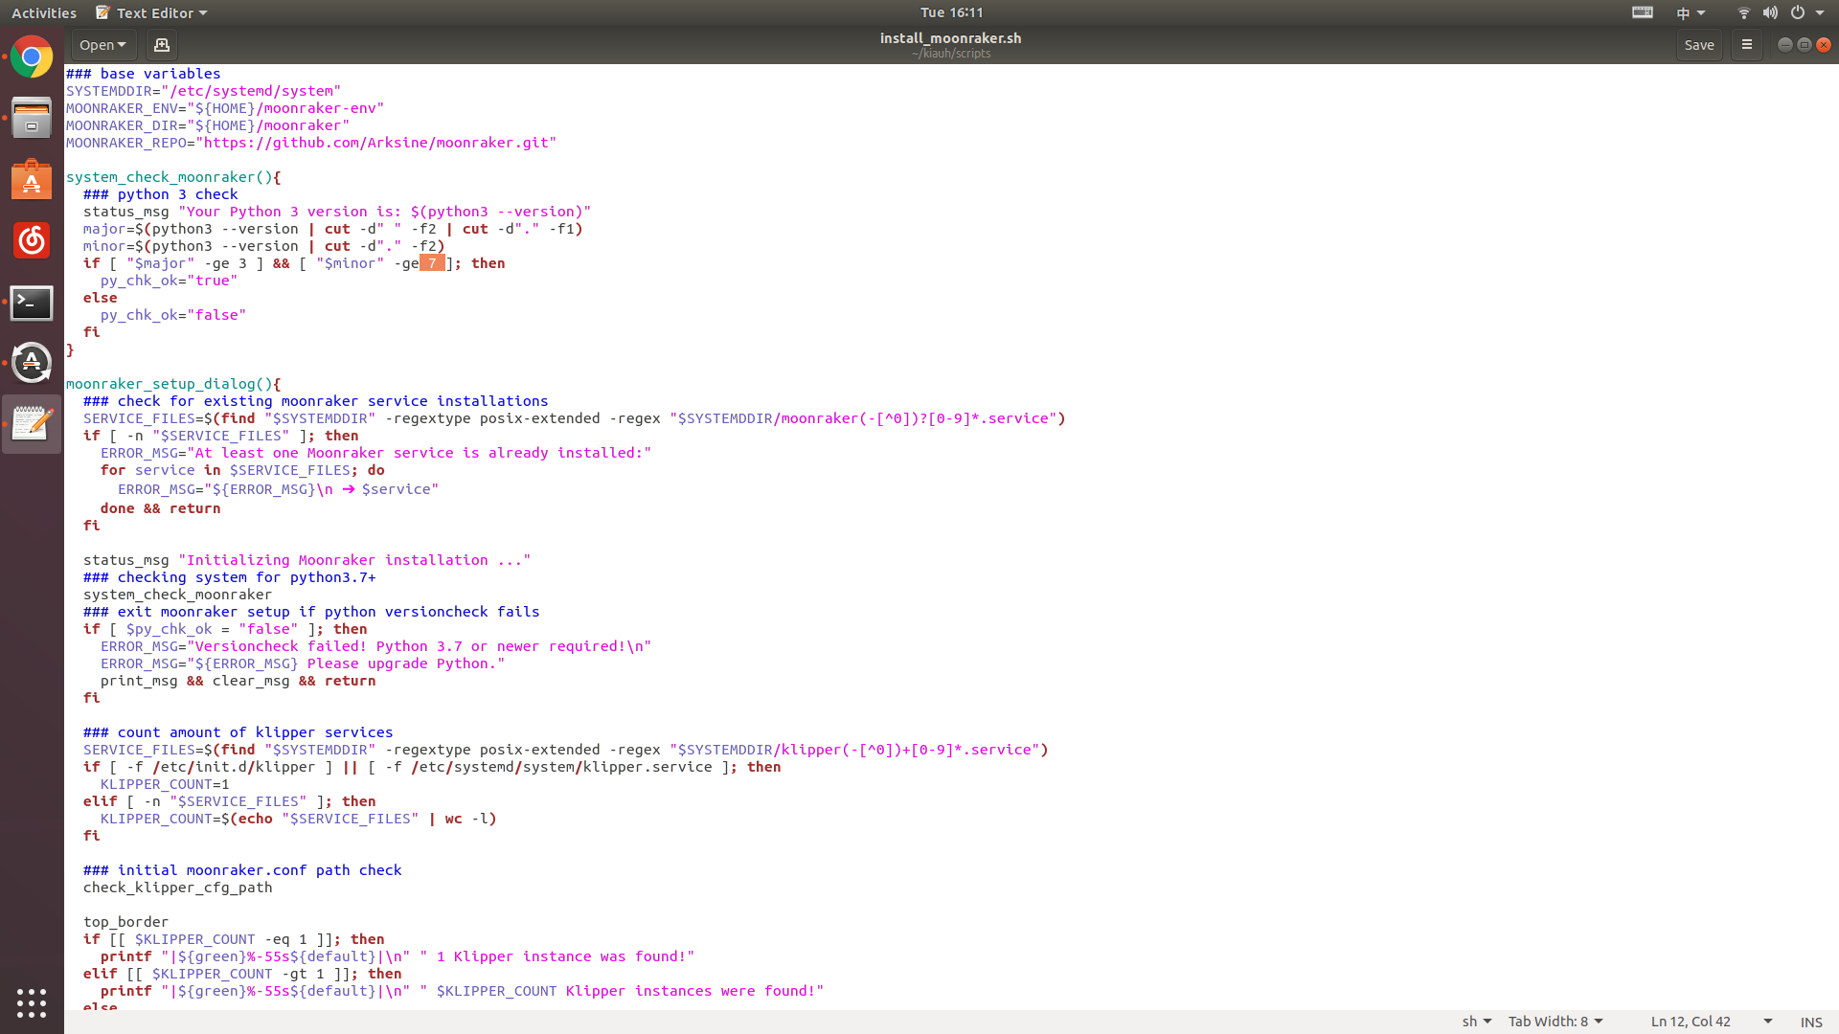
Task: Open the Tab Width: 8 dropdown
Action: pyautogui.click(x=1554, y=1022)
